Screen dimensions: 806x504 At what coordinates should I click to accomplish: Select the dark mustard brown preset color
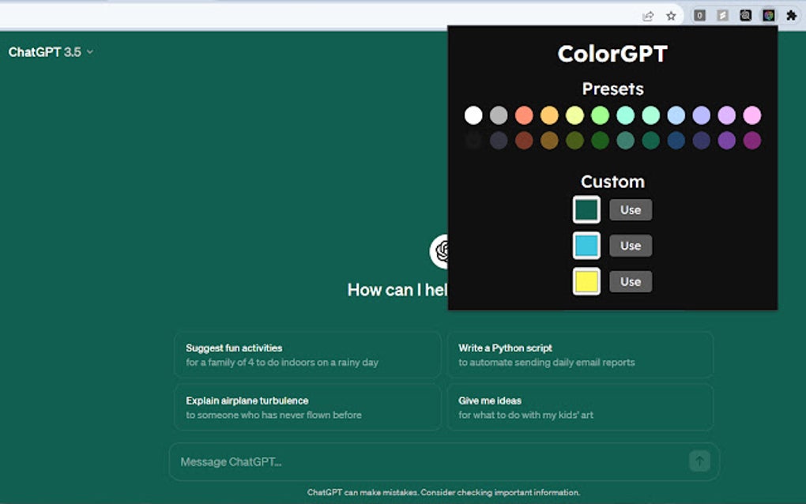(x=549, y=141)
